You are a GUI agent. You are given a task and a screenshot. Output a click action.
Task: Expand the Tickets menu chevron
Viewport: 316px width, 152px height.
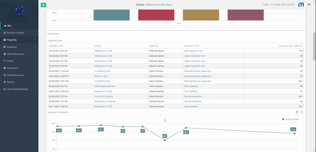click(x=35, y=61)
